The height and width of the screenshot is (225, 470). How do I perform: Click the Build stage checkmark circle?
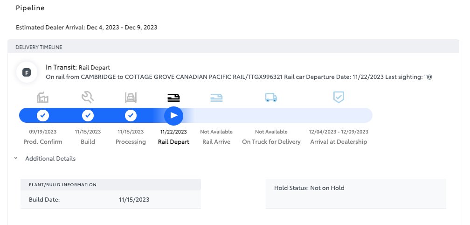(88, 115)
